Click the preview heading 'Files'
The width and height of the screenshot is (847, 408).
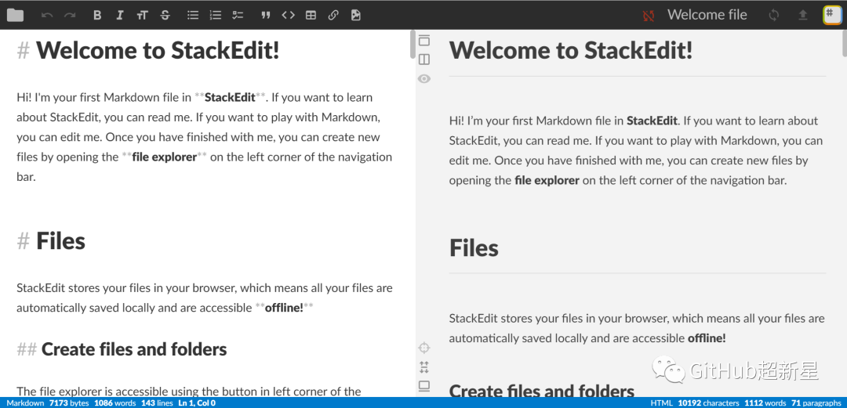click(x=474, y=247)
